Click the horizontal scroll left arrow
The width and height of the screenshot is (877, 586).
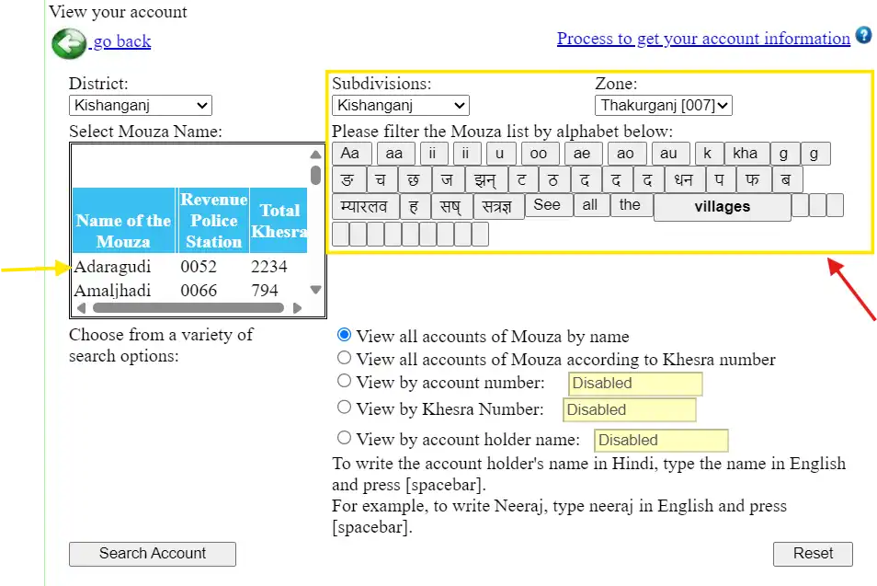coord(82,308)
